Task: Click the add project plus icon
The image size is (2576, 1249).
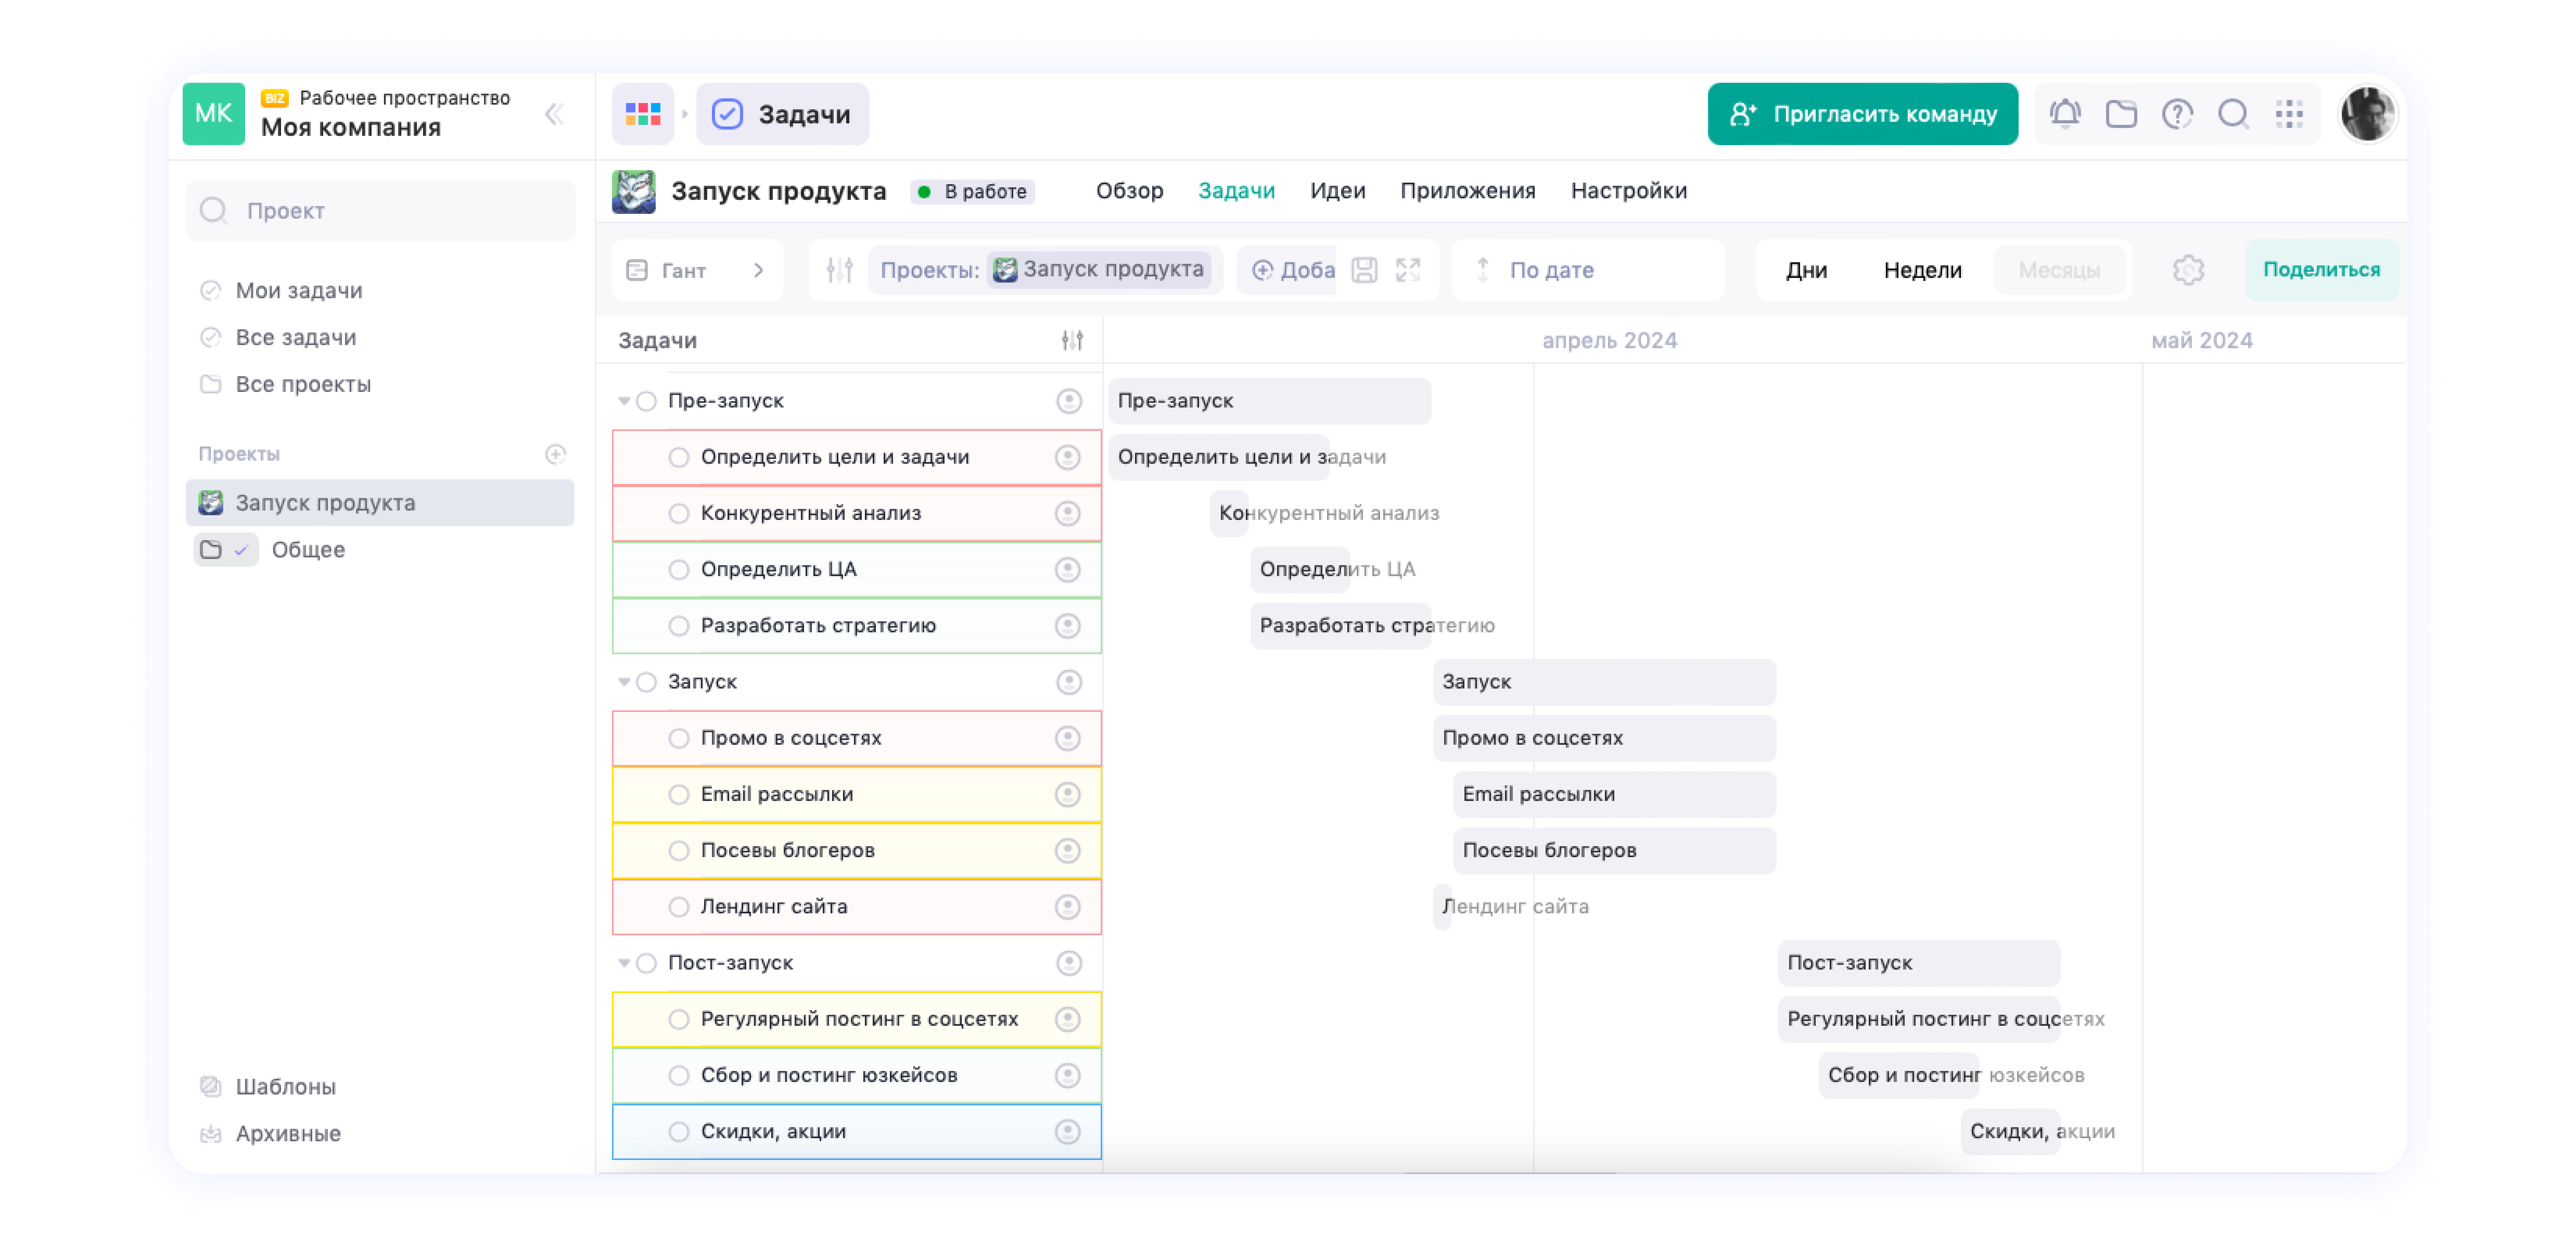Action: [x=556, y=454]
